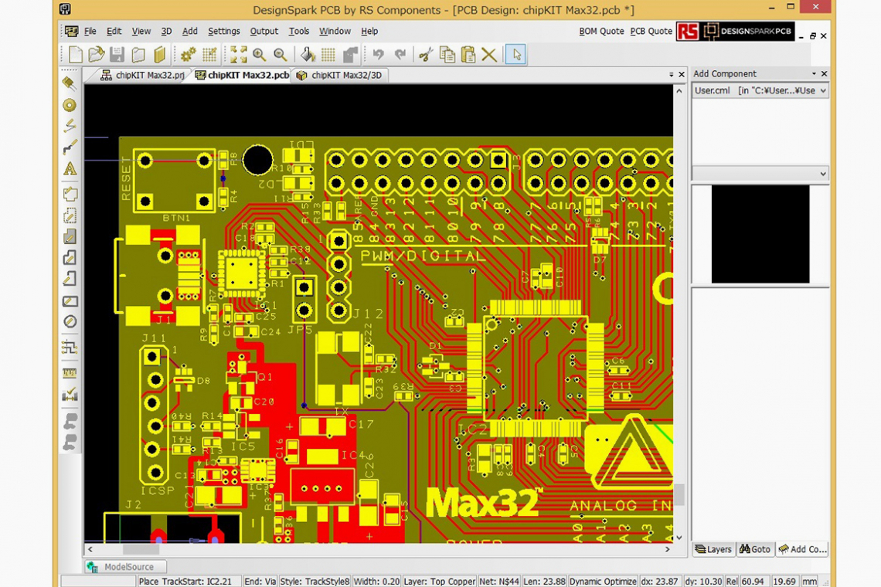Select the Add Board outline tool
The height and width of the screenshot is (587, 881).
(x=70, y=195)
